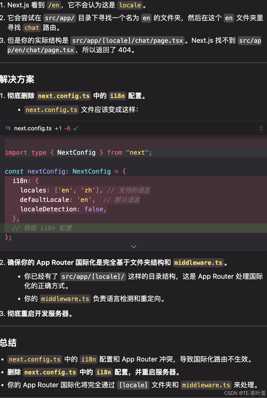Click next.config.ts chip under 解决方案 step 1
This screenshot has height=398, width=267.
pyautogui.click(x=64, y=96)
